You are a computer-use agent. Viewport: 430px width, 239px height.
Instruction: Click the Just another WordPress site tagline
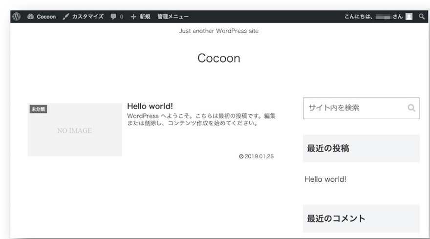(x=219, y=31)
